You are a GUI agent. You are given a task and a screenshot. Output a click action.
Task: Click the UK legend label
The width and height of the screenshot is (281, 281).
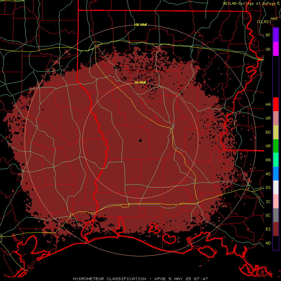click(268, 49)
